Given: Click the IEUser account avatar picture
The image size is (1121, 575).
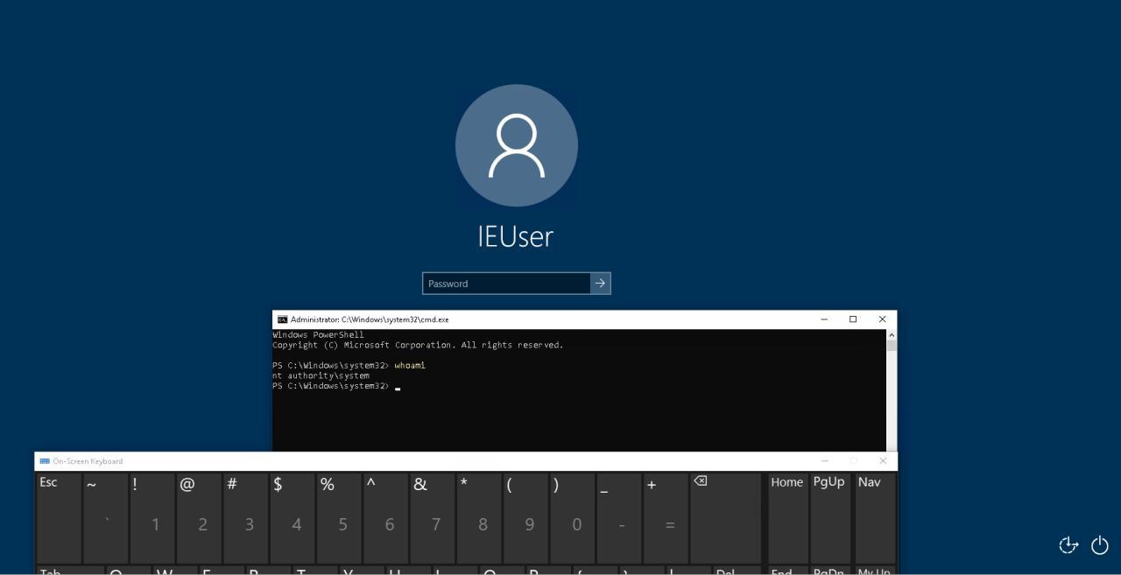Looking at the screenshot, I should pos(517,145).
